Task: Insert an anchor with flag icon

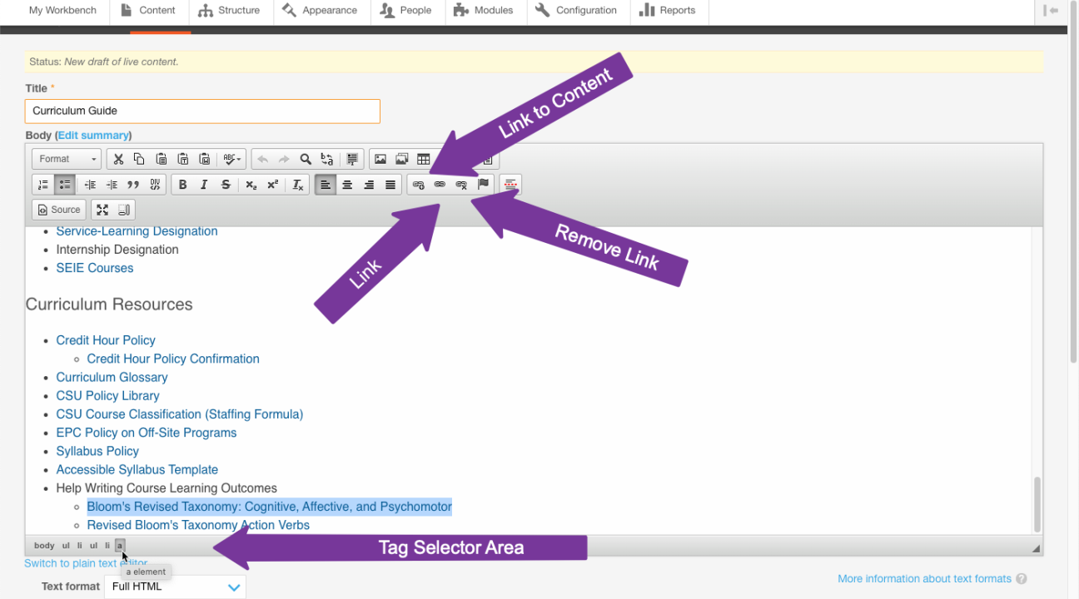Action: (483, 185)
